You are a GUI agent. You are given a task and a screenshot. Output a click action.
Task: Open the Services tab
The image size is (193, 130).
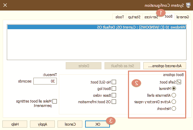[x=151, y=17]
